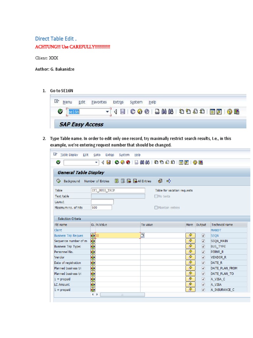Click the Find binoculars in General Table Display
Viewport: 253px width, 338px height.
(142, 162)
